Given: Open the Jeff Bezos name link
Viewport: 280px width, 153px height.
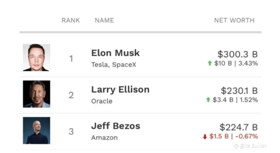Looking at the screenshot, I should [x=116, y=126].
